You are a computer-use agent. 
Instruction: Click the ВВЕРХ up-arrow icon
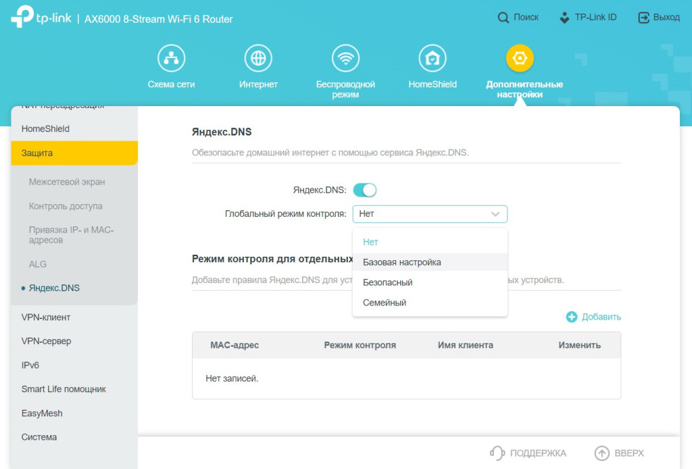(602, 453)
